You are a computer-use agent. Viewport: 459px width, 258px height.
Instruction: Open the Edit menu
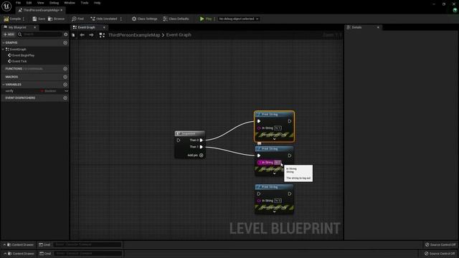pos(29,3)
